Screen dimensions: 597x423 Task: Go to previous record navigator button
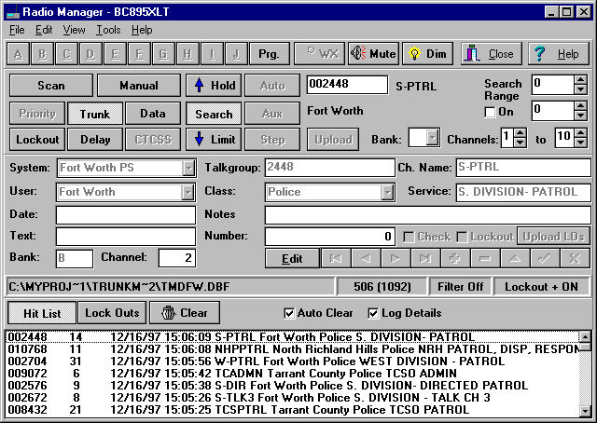366,259
